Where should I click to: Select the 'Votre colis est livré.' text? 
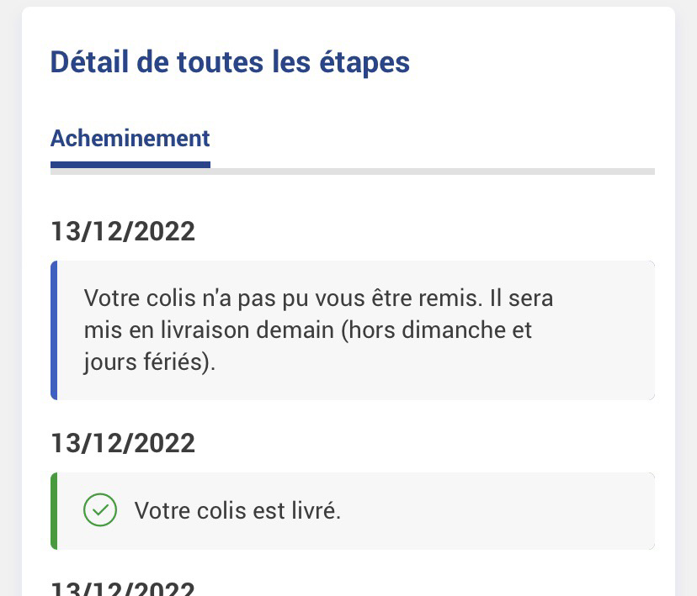[237, 510]
